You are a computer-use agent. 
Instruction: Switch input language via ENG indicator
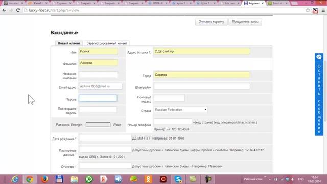[301, 179]
